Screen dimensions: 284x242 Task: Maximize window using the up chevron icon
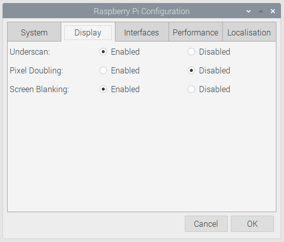[x=261, y=12]
